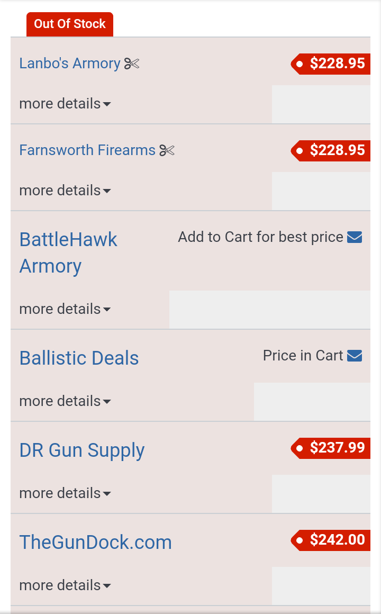The height and width of the screenshot is (614, 381).
Task: Open more details under DR Gun Supply
Action: point(65,493)
